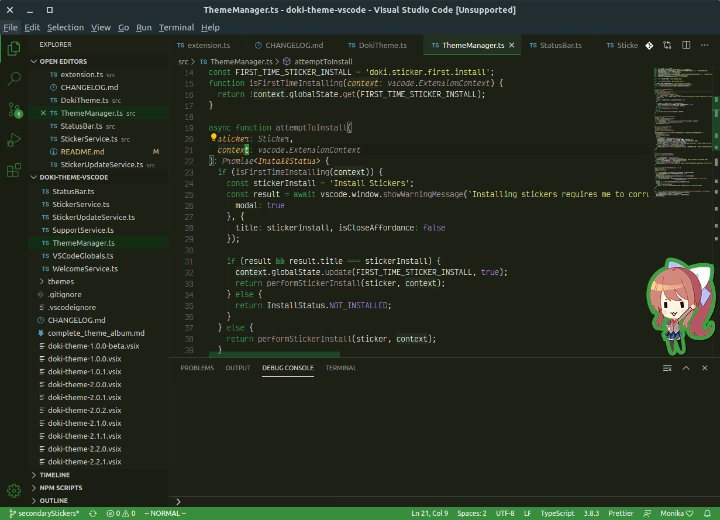Image resolution: width=720 pixels, height=520 pixels.
Task: Open the Help menu
Action: point(210,27)
